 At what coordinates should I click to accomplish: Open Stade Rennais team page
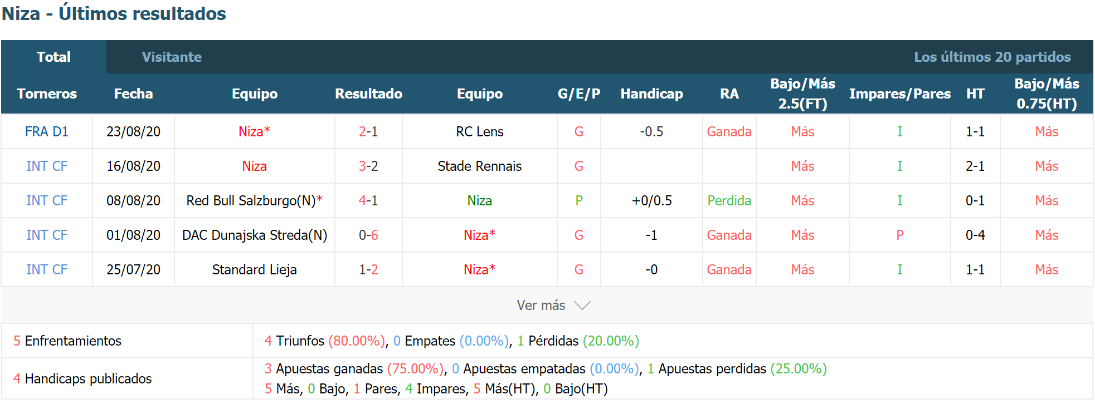479,166
